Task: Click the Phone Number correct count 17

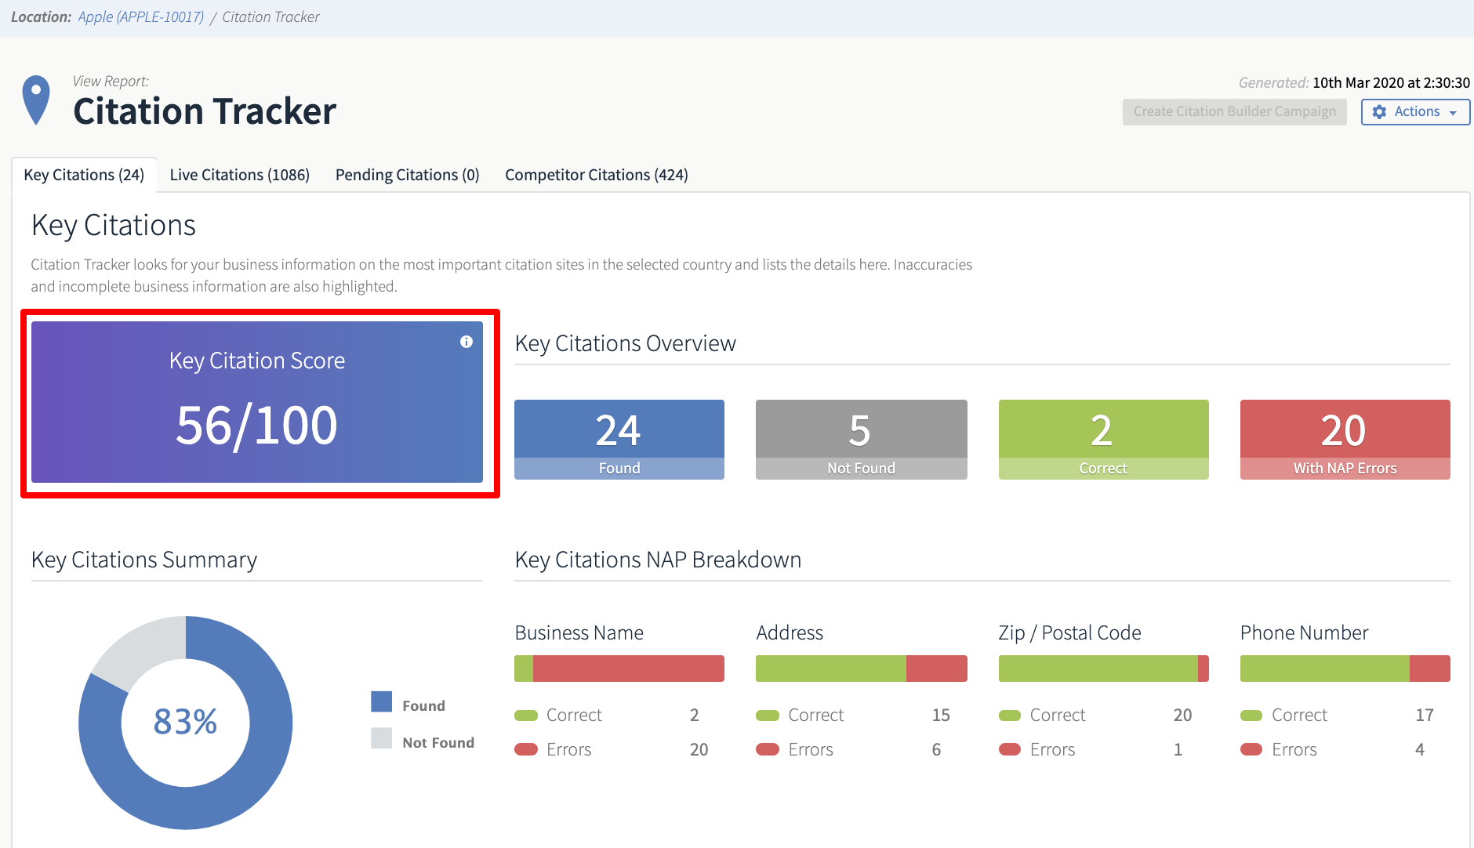Action: tap(1425, 716)
